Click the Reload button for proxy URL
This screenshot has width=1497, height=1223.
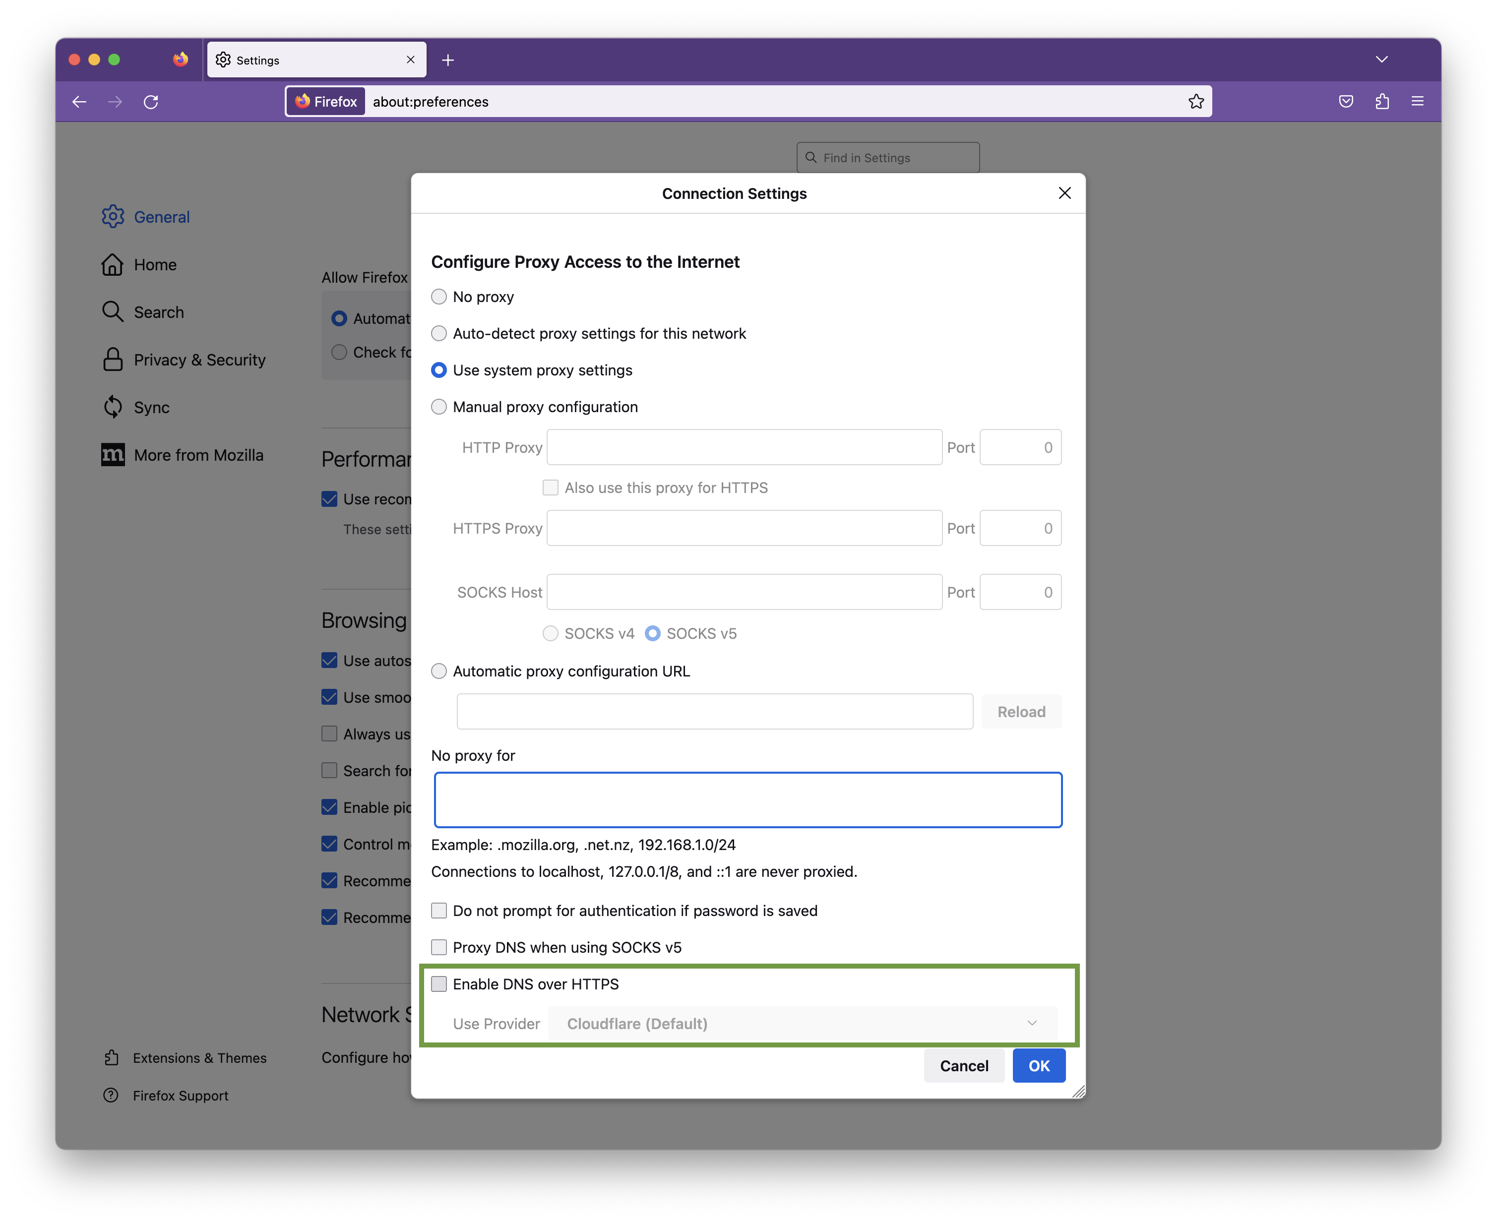coord(1021,712)
